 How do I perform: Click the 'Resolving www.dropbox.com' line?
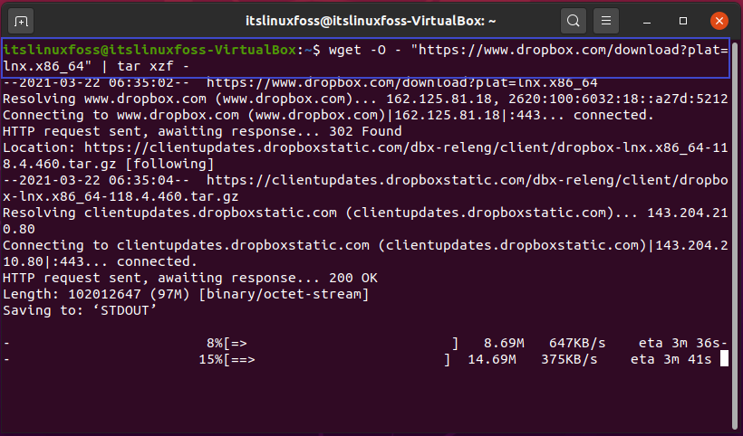(365, 99)
